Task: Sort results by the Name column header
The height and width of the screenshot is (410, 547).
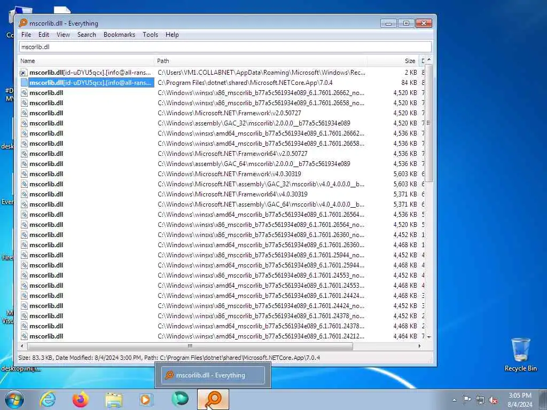Action: click(86, 61)
